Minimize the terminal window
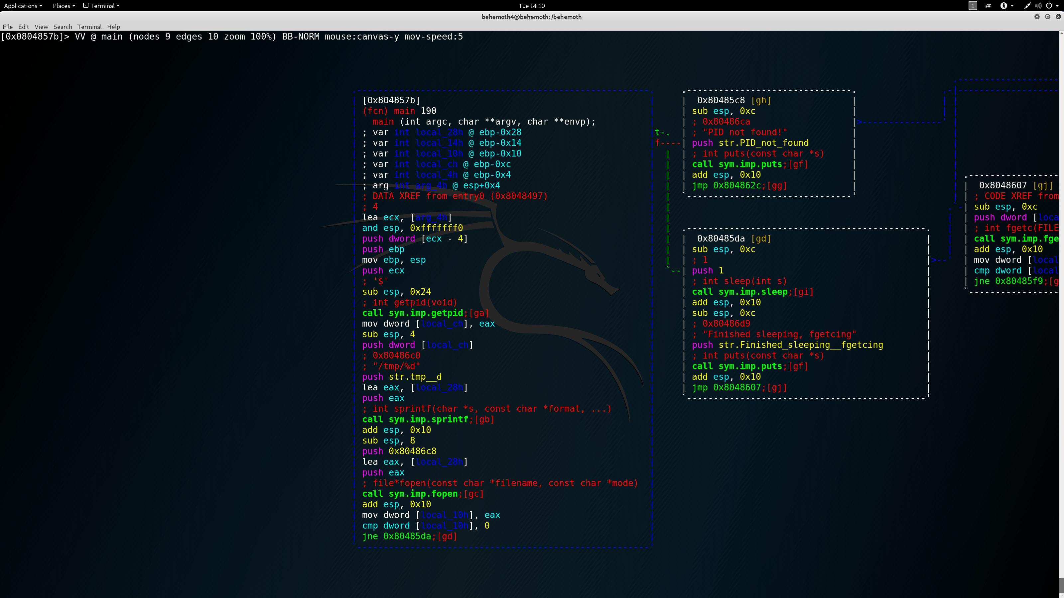 click(x=1037, y=17)
